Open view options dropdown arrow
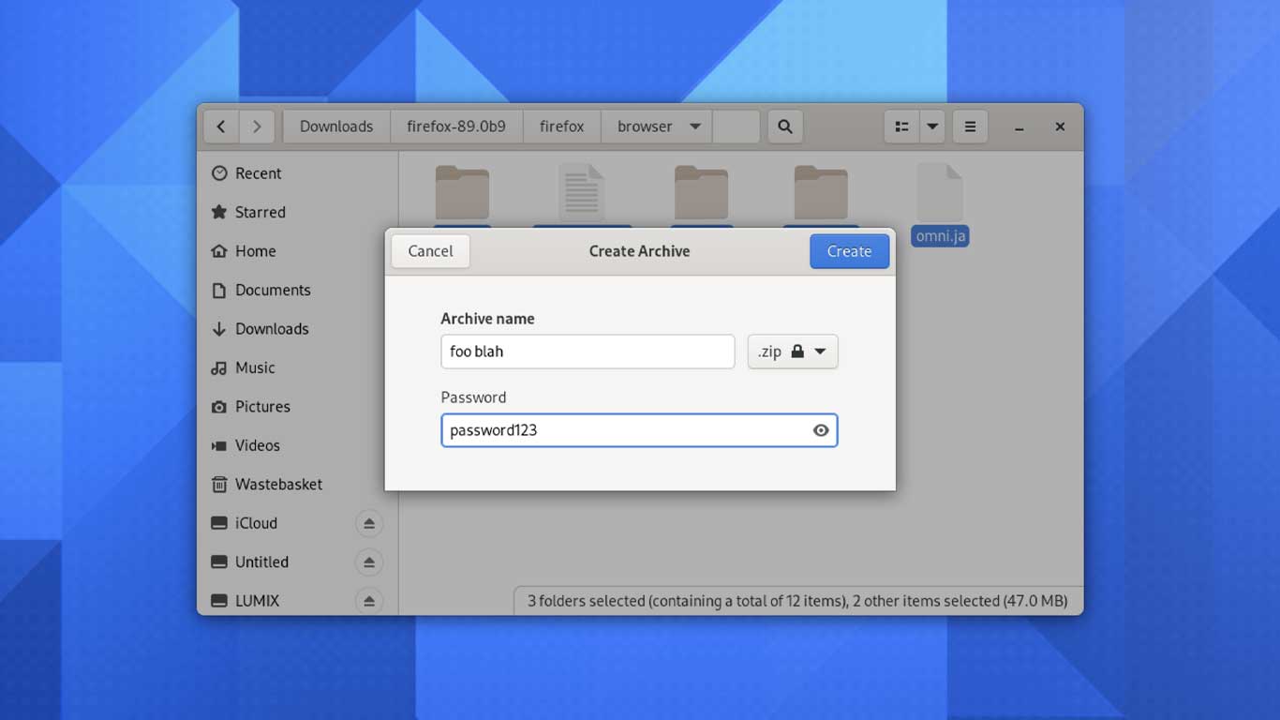 pyautogui.click(x=932, y=127)
